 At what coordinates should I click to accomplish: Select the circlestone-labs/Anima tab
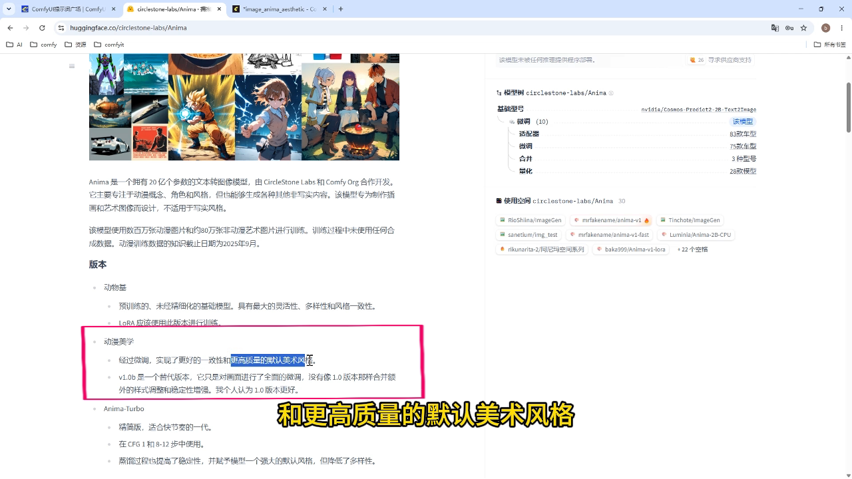[175, 9]
